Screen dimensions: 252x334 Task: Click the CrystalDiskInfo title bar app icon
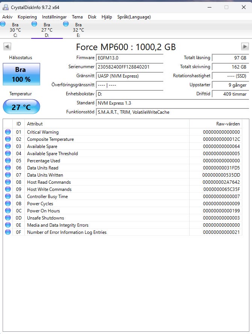click(5, 7)
